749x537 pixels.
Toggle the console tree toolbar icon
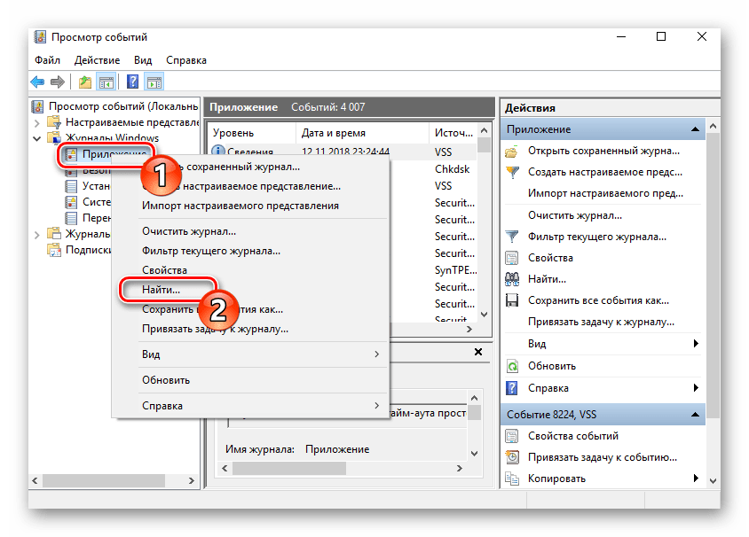[x=106, y=82]
